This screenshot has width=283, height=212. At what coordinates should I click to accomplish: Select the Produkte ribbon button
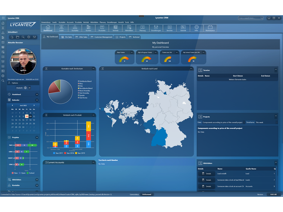pos(102,28)
